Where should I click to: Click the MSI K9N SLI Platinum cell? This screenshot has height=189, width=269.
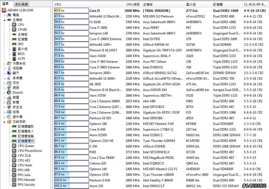(158, 16)
